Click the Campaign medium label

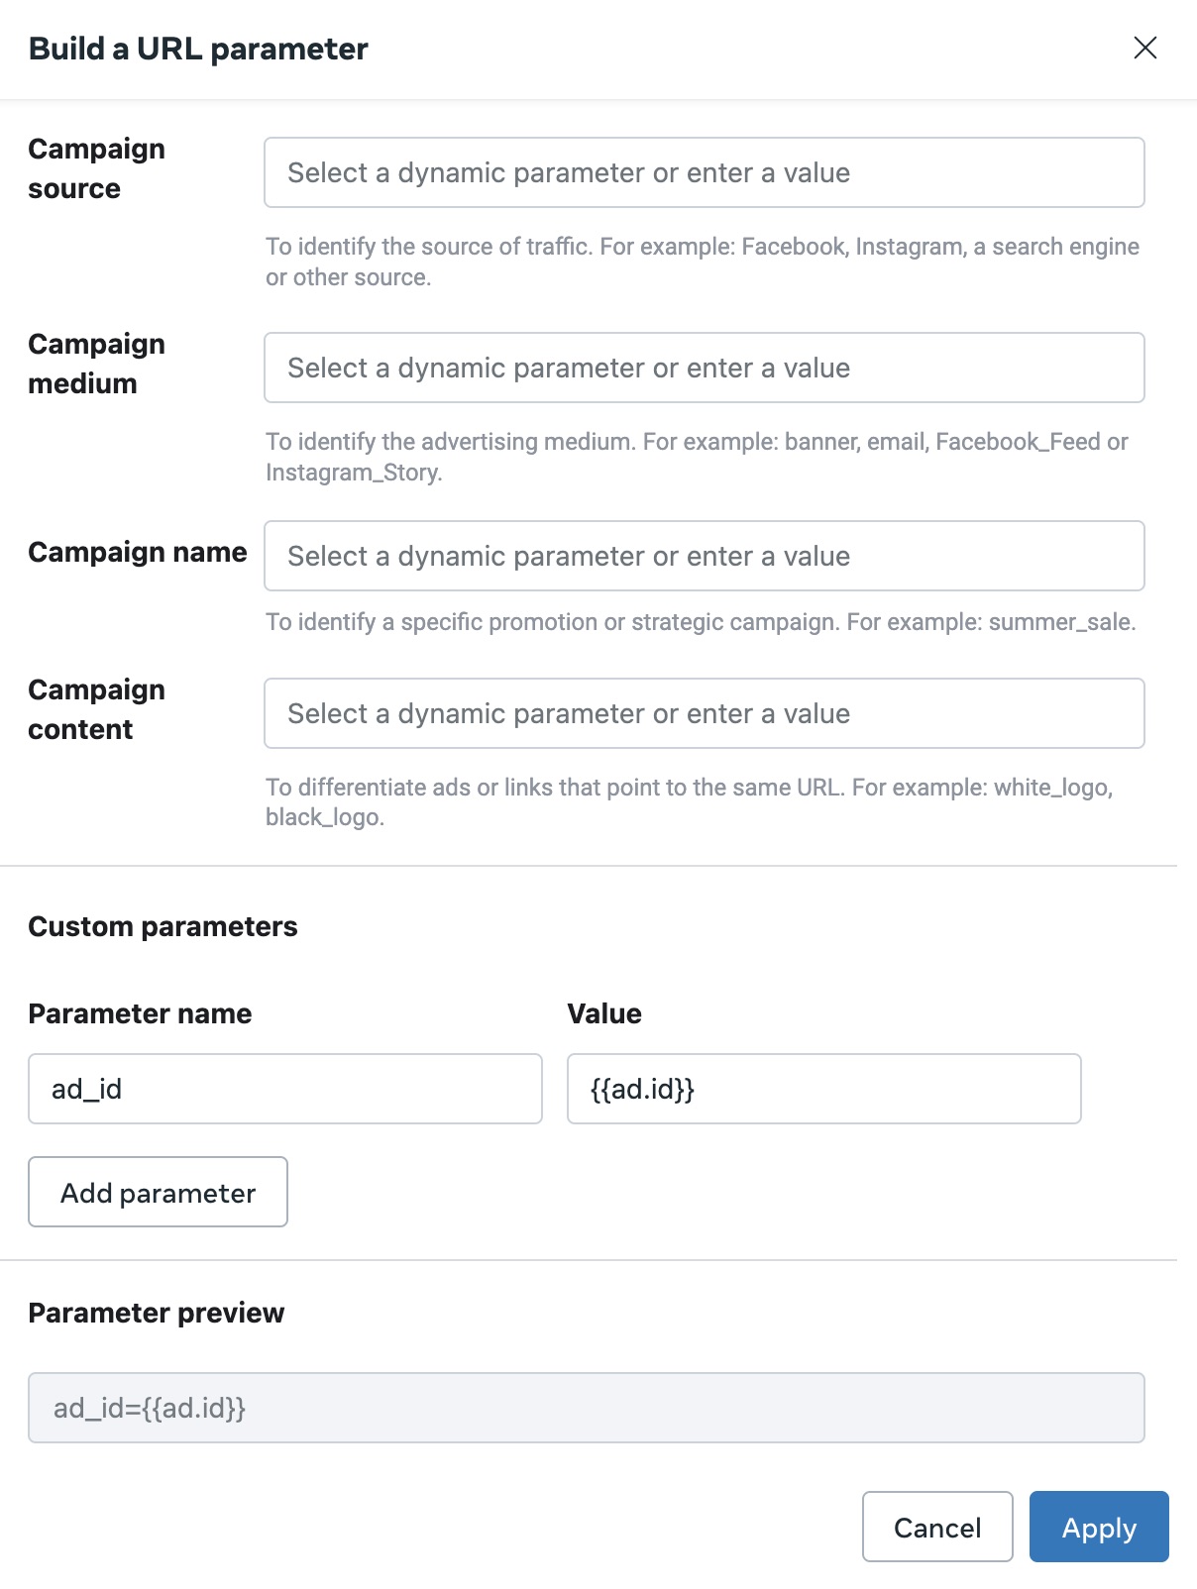[x=96, y=364]
